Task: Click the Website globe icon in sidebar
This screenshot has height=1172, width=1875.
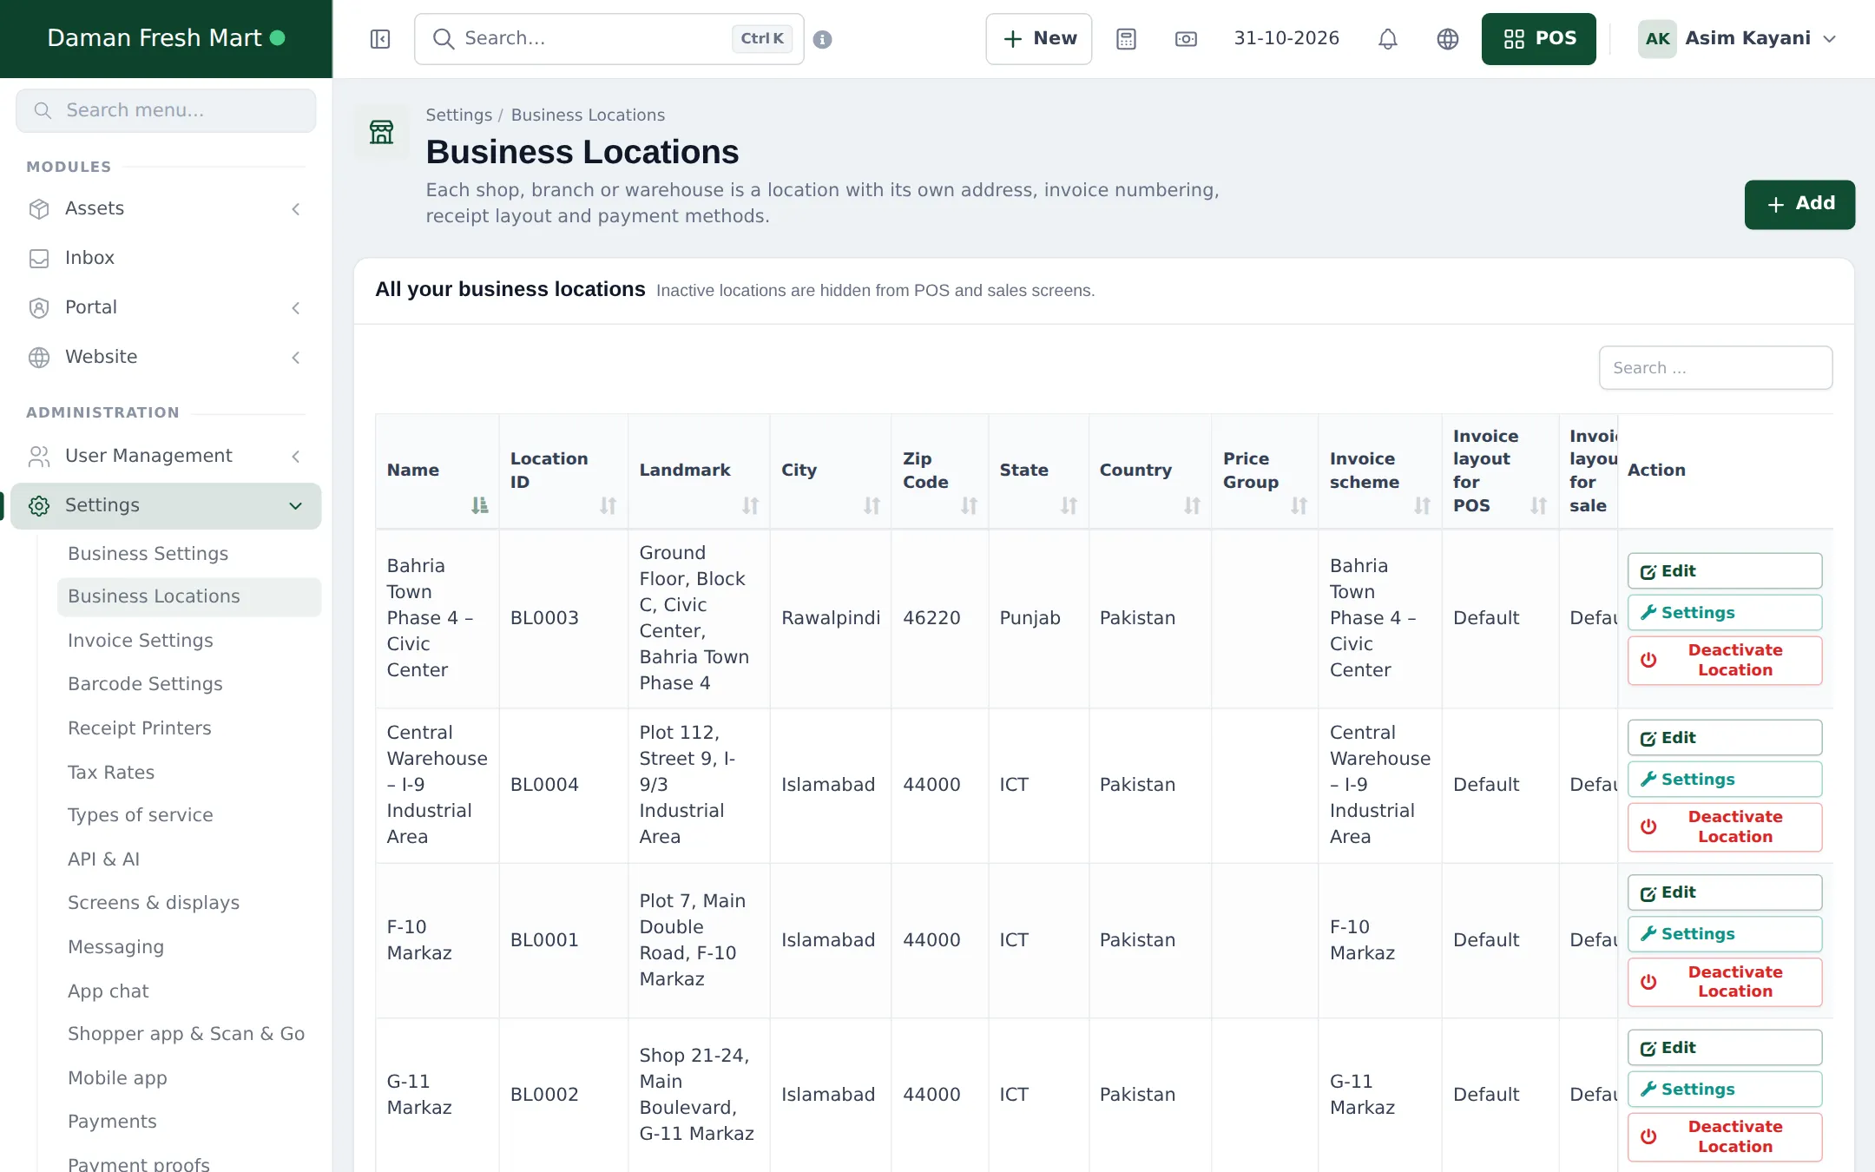Action: click(39, 358)
